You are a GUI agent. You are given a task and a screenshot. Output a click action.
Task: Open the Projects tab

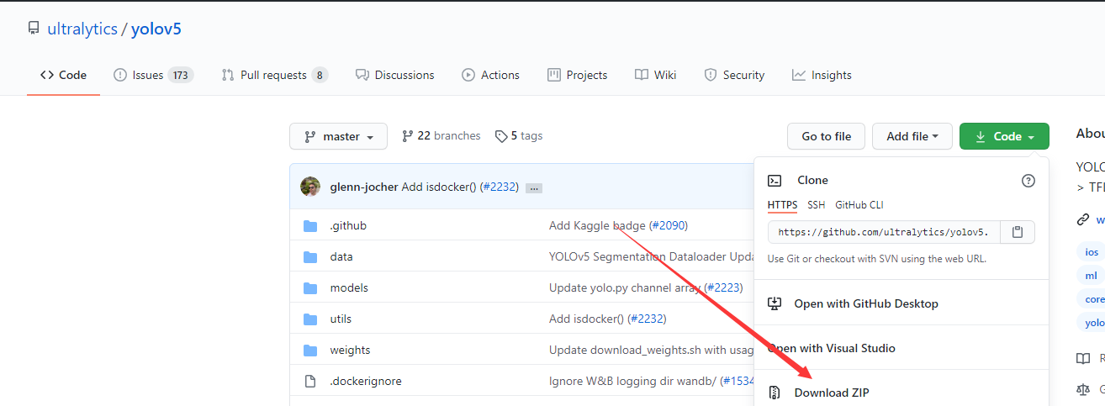pos(577,75)
